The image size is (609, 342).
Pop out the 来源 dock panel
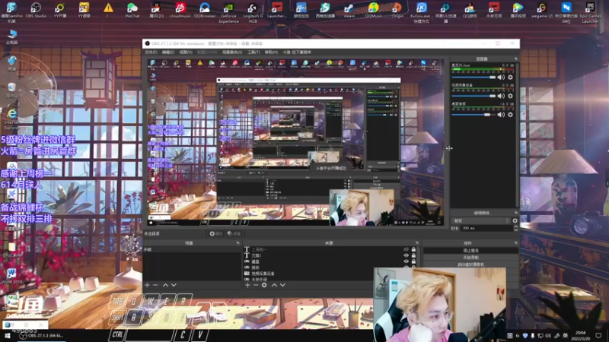coord(416,243)
